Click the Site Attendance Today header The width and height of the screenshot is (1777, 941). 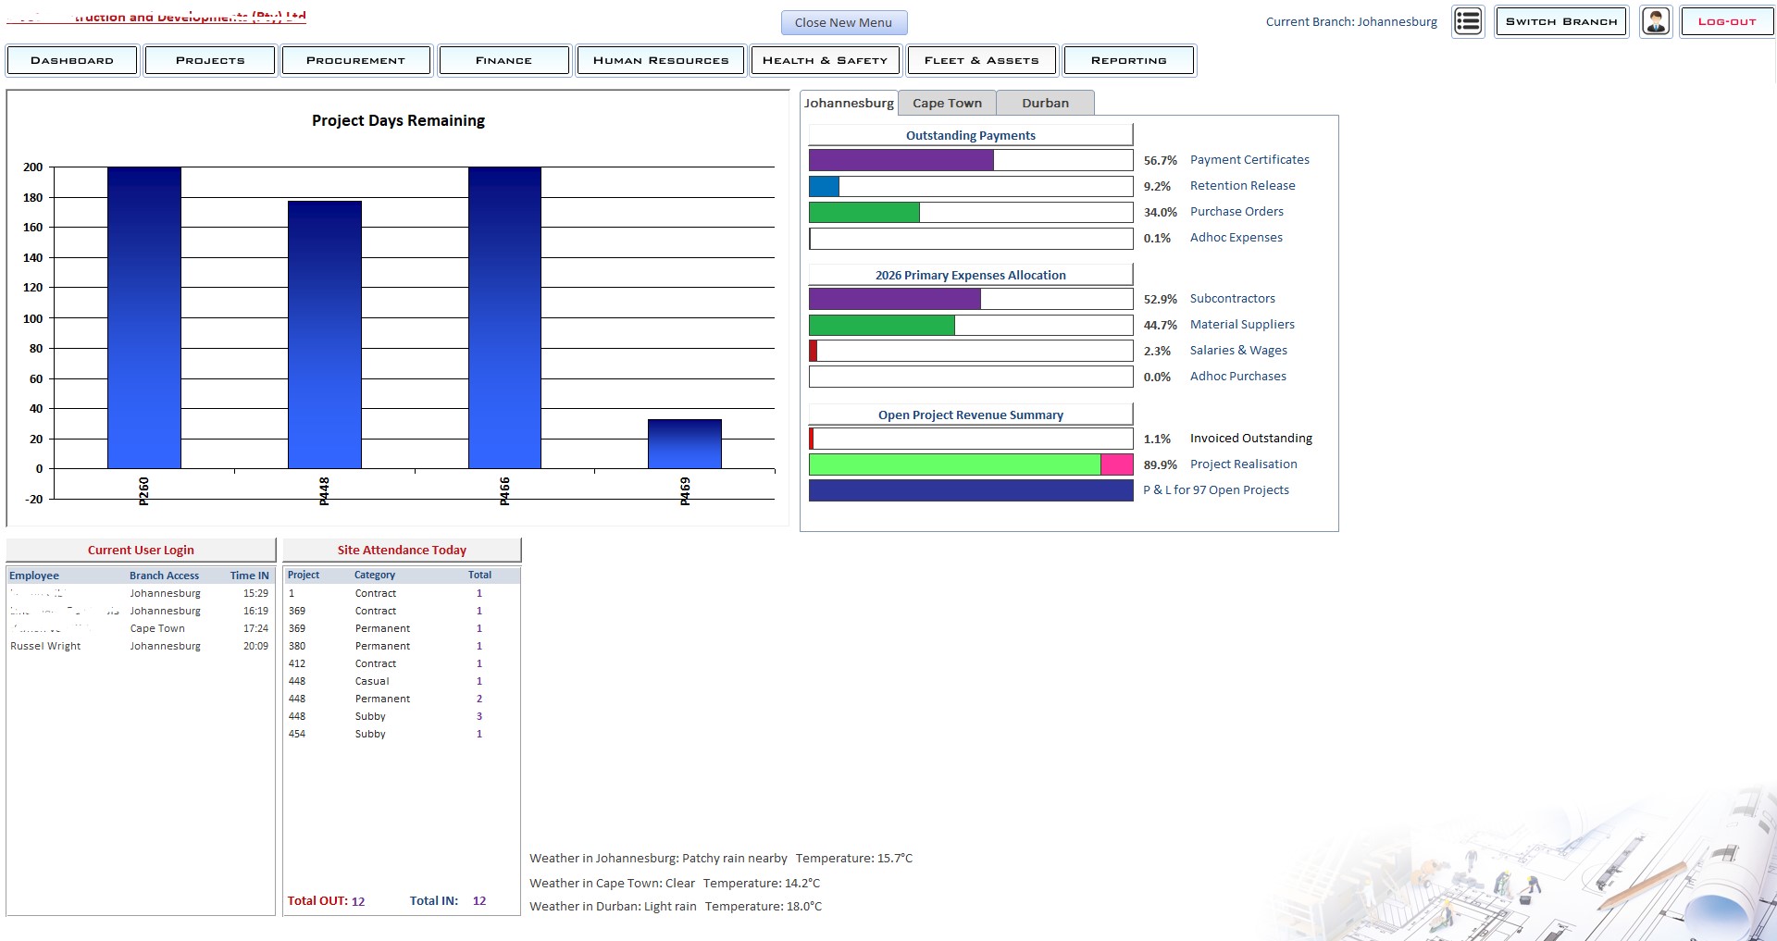coord(402,550)
